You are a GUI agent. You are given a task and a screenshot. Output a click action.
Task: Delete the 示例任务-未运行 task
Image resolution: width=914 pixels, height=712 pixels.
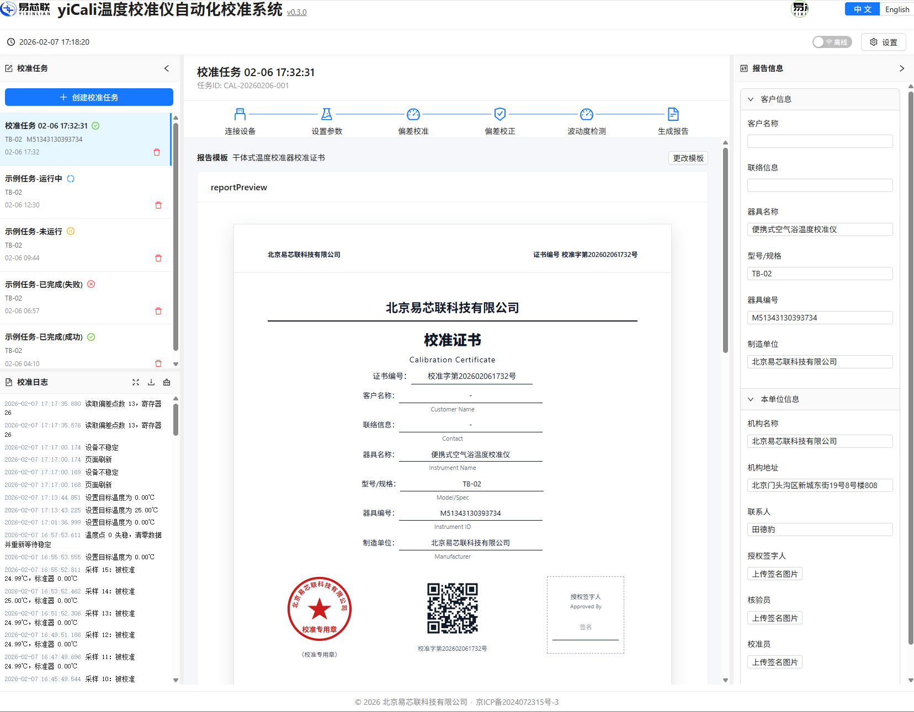[158, 258]
